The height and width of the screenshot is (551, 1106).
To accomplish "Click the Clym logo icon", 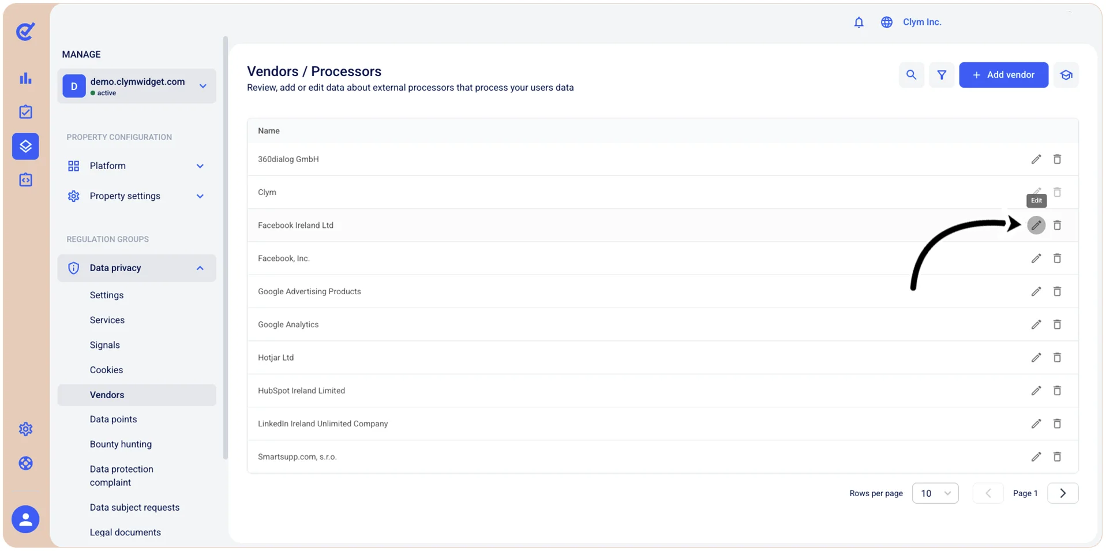I will (x=25, y=31).
